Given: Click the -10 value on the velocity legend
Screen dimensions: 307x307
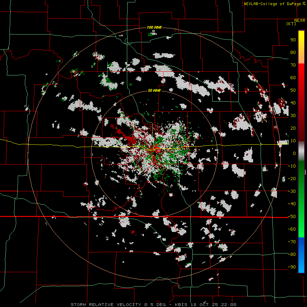Looking at the screenshot, I should [x=292, y=166].
